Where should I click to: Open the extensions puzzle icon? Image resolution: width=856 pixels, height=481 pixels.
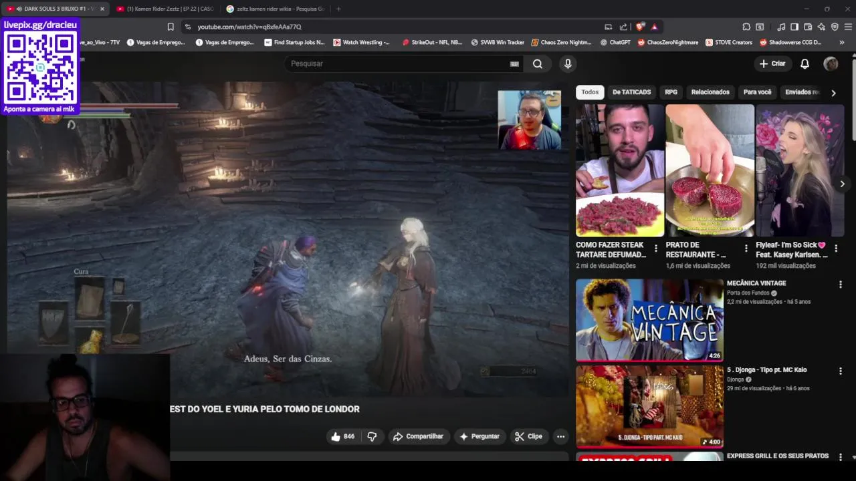(746, 27)
